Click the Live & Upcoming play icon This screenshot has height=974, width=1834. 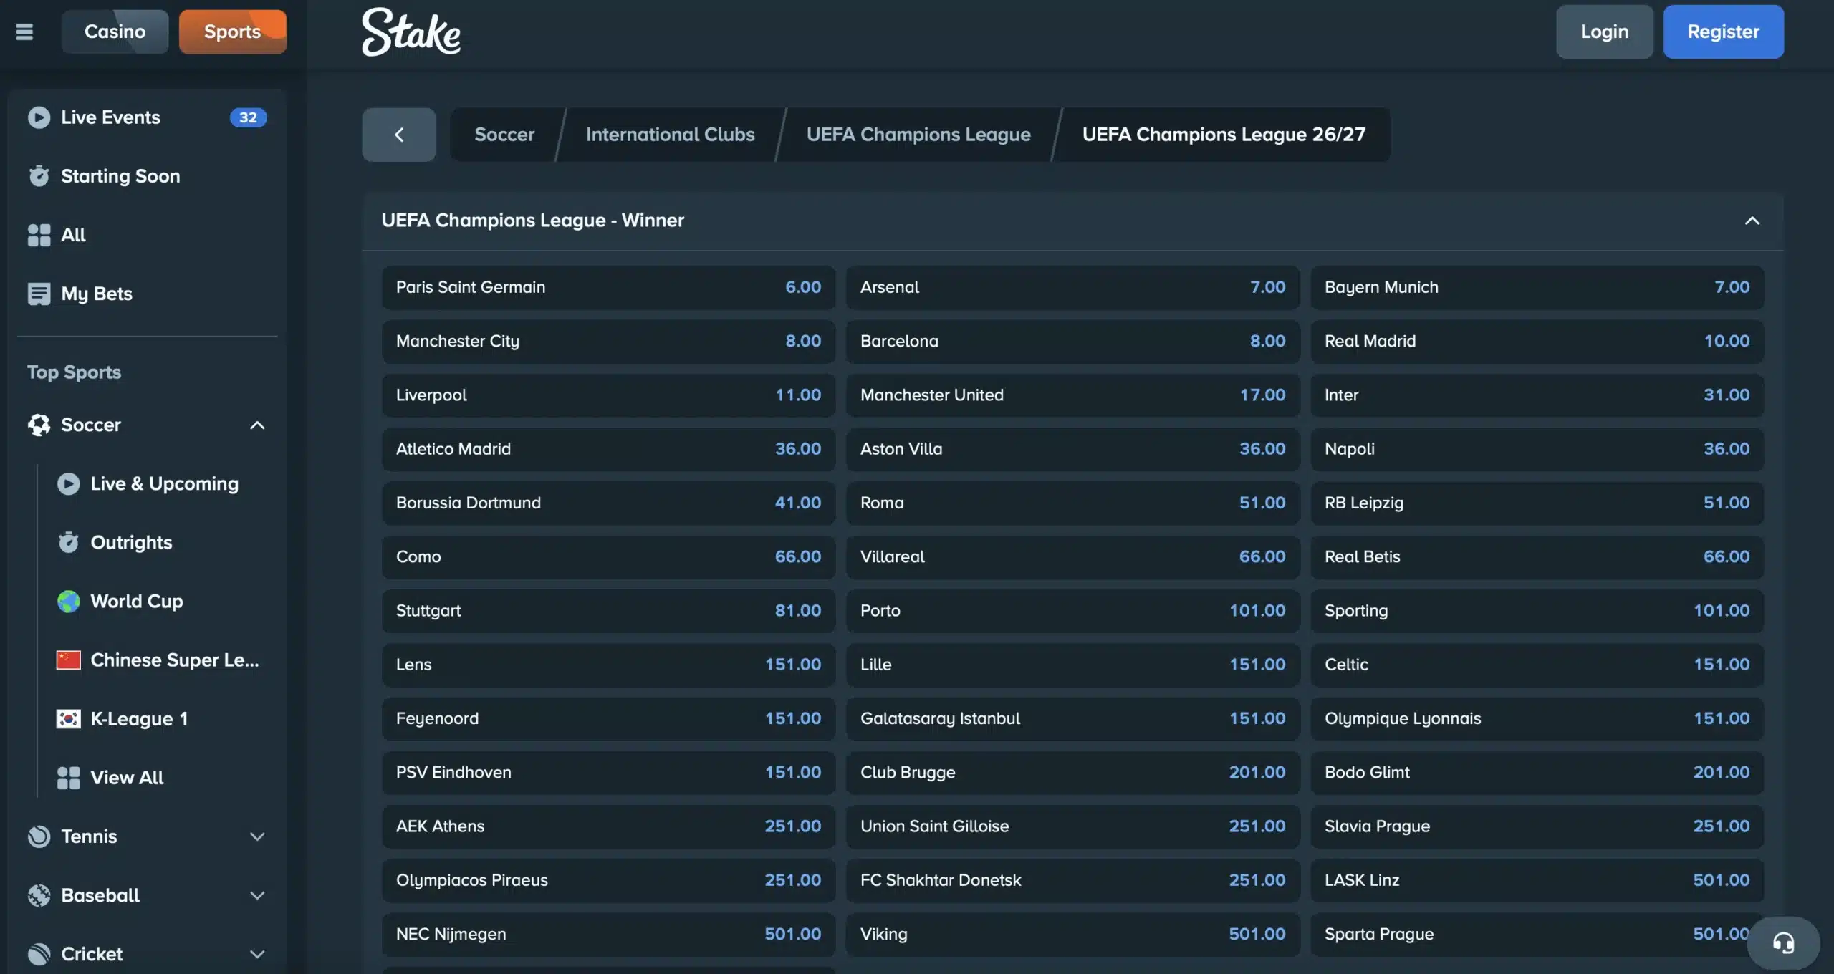point(68,484)
